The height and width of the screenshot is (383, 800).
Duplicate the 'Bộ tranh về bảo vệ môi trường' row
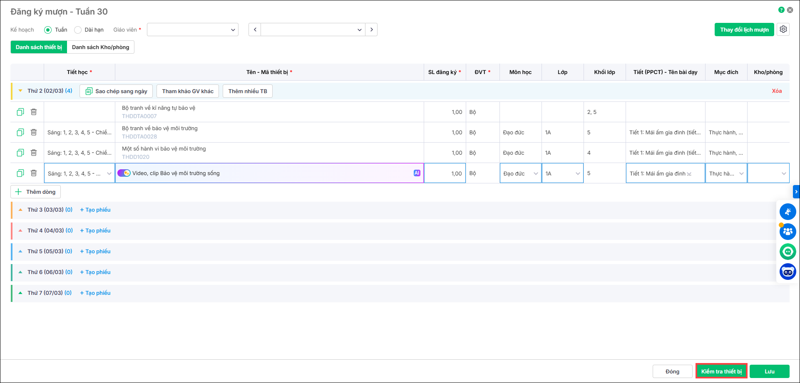20,132
